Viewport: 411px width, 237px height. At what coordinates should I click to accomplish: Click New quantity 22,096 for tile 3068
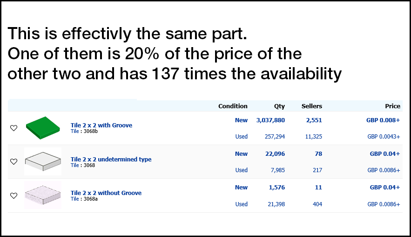(x=275, y=154)
